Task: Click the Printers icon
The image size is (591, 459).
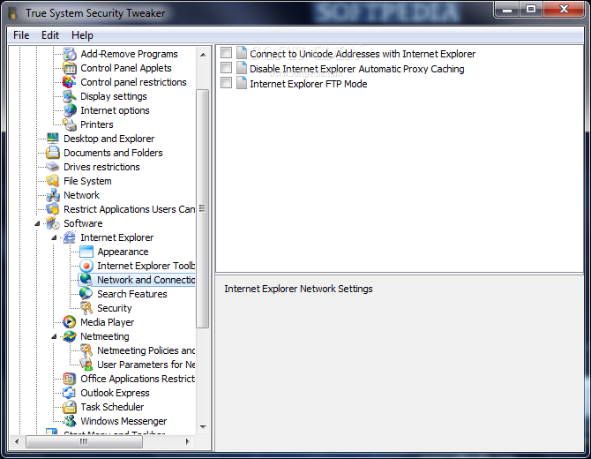Action: 70,124
